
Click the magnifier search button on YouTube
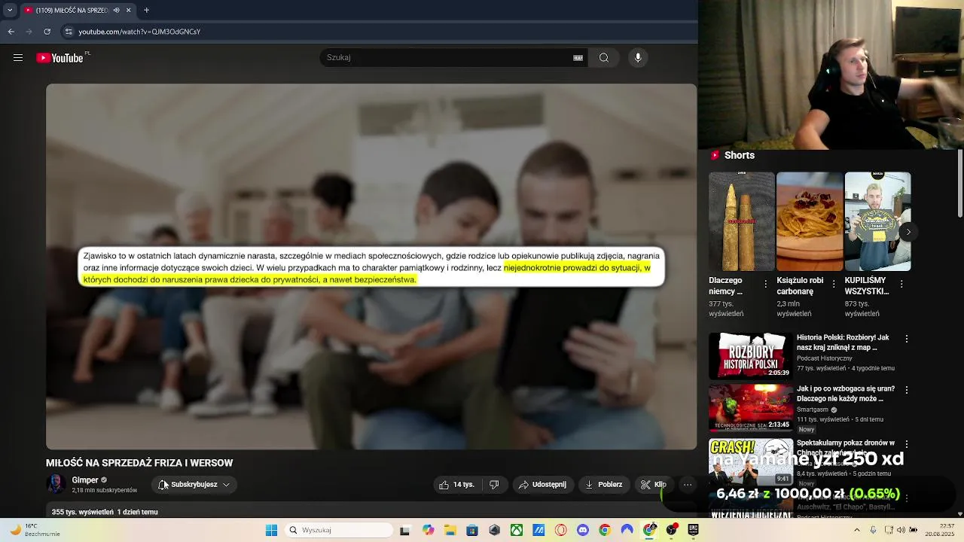point(604,58)
